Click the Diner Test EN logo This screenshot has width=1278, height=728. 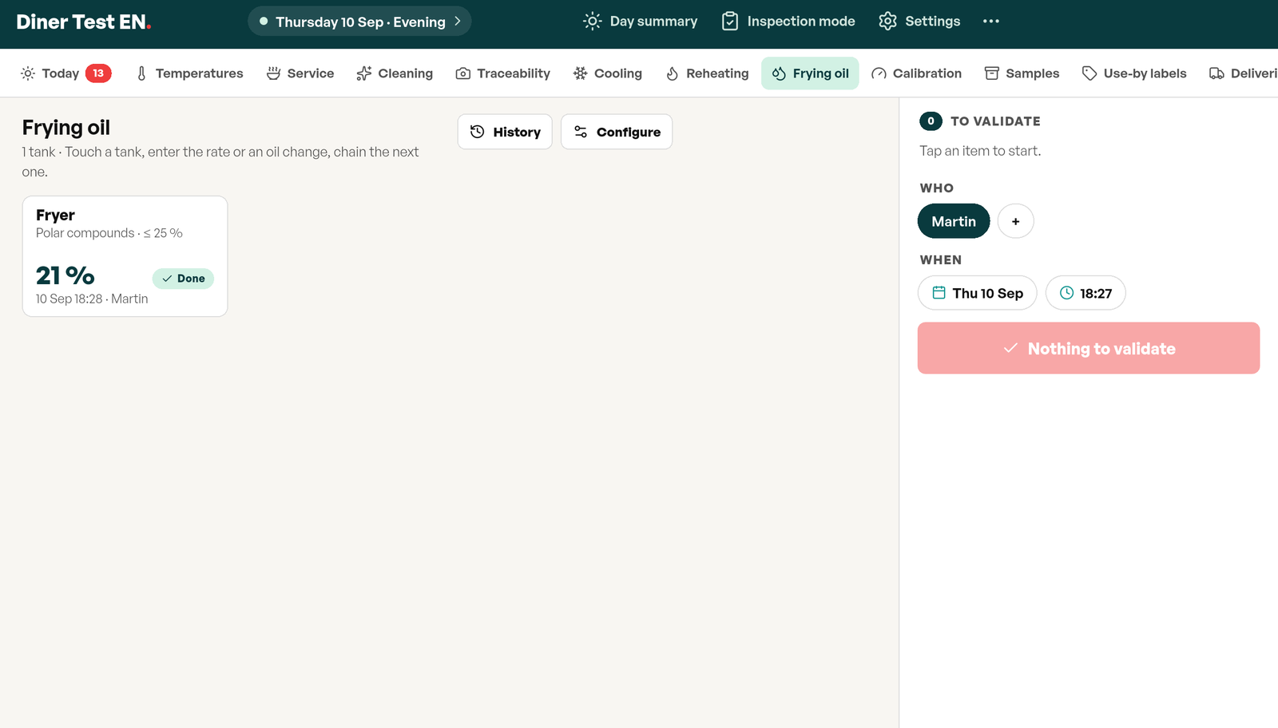84,22
